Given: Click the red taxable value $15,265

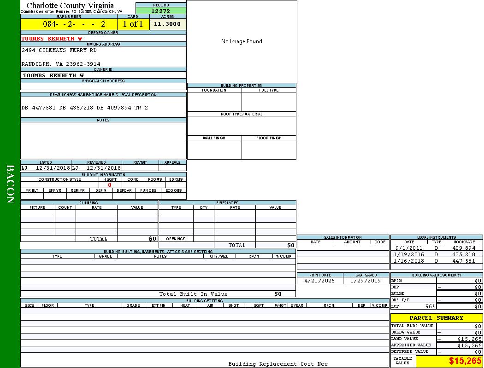Looking at the screenshot, I should click(x=465, y=361).
